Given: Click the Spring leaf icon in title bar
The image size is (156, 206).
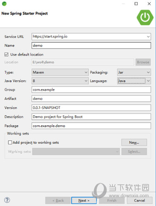Looking at the screenshot, I should (4, 4).
